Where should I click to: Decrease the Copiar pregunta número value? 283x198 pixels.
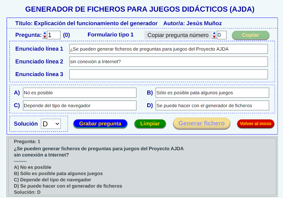(x=214, y=37)
